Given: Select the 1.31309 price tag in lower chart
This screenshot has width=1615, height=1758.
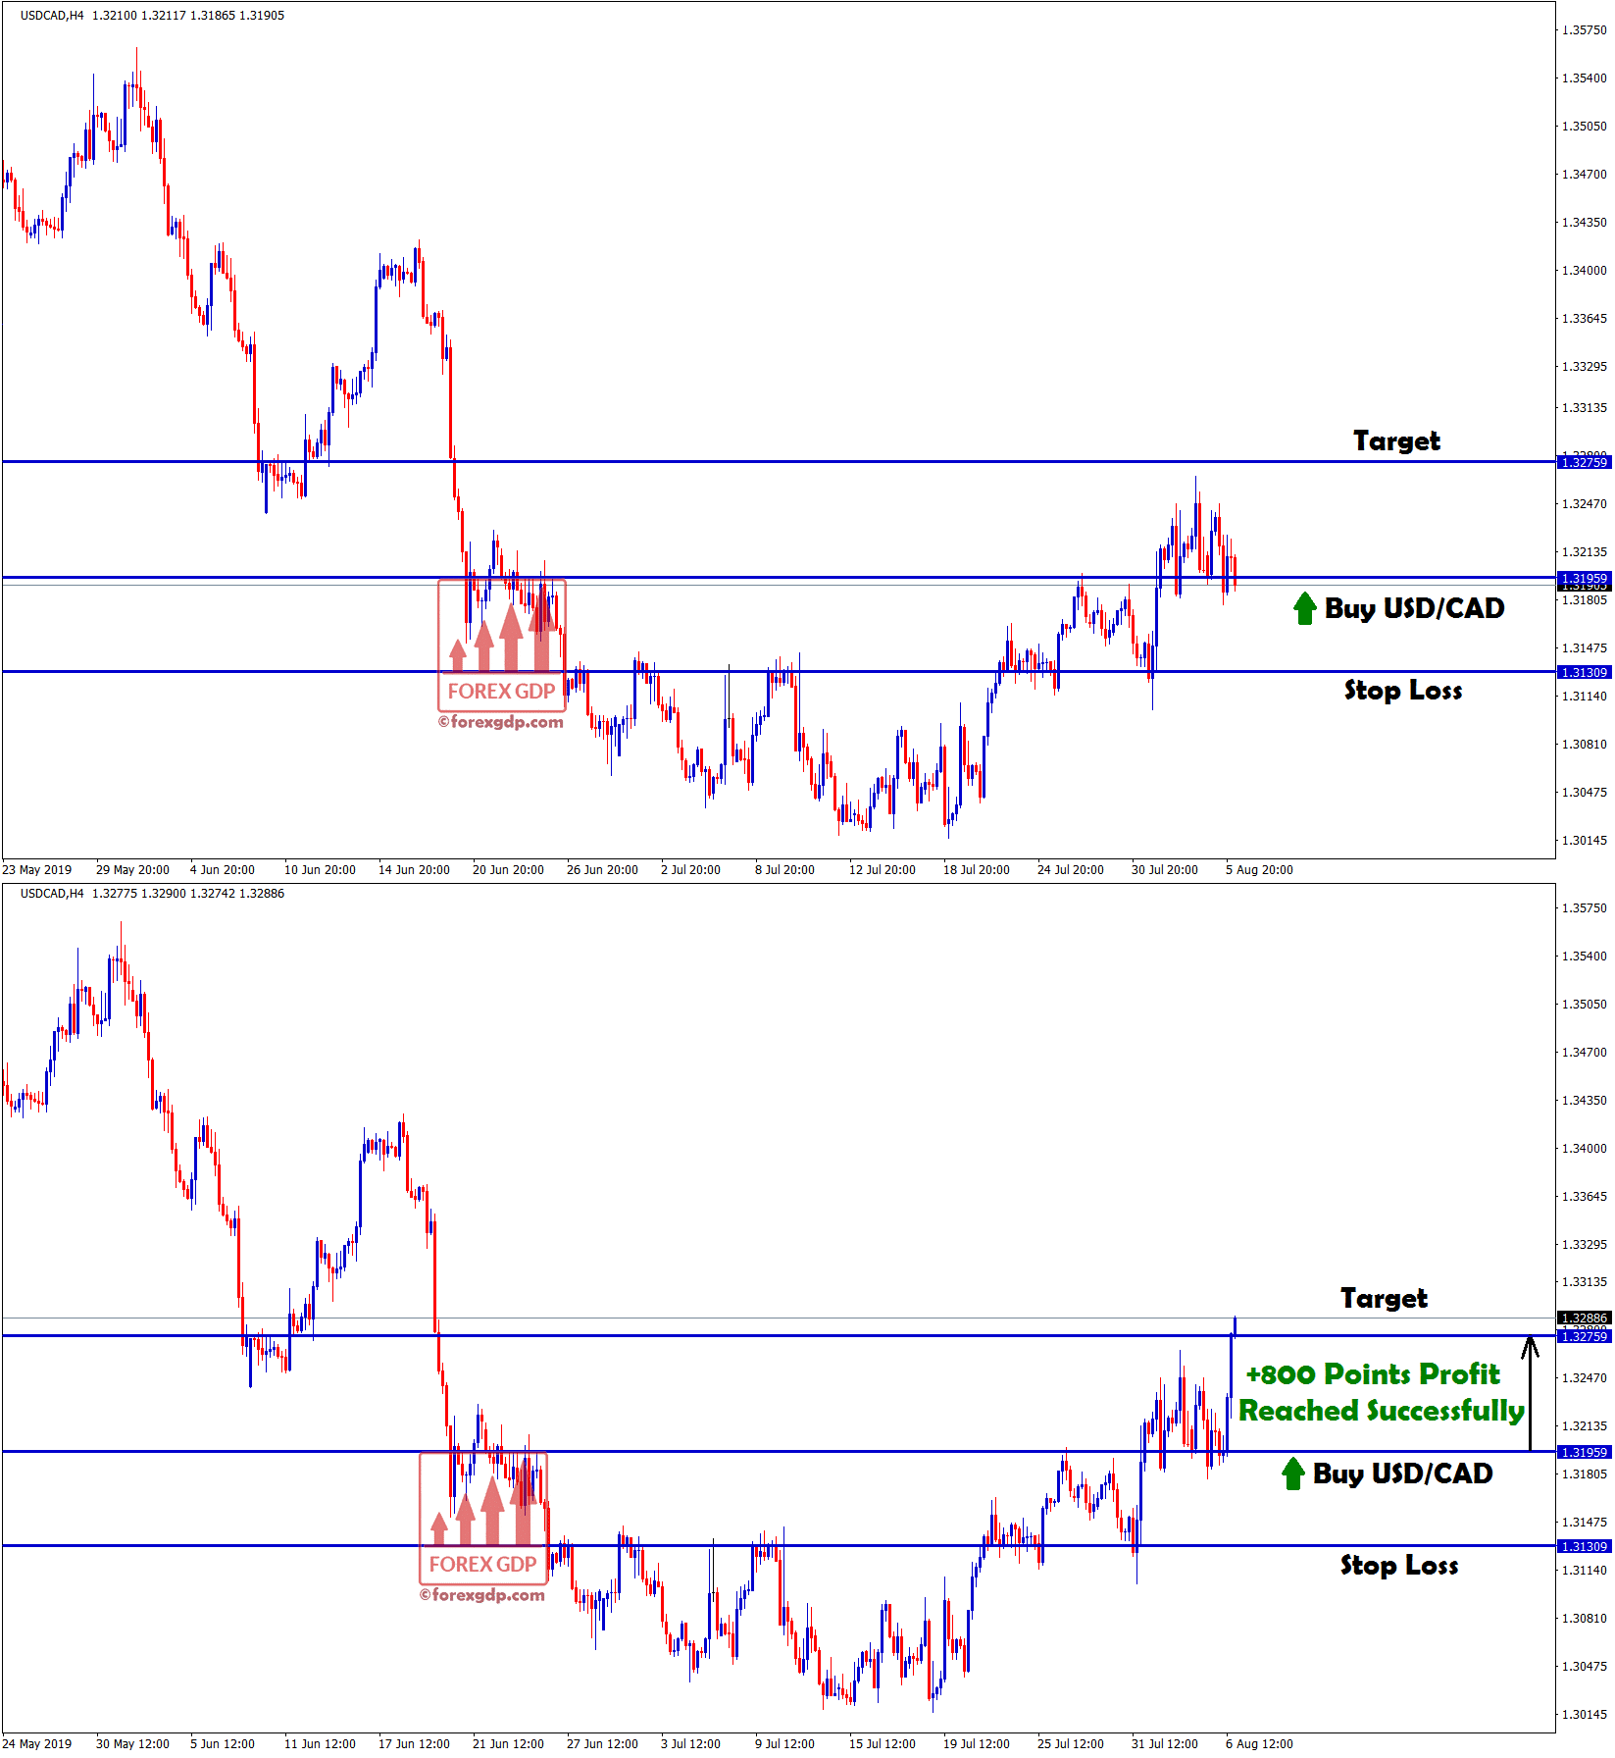Looking at the screenshot, I should point(1584,1546).
